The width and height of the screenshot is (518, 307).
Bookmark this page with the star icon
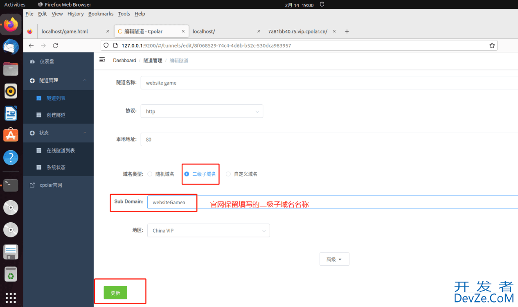pyautogui.click(x=492, y=45)
